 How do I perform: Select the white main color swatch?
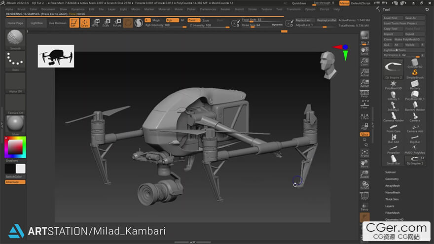[21, 169]
